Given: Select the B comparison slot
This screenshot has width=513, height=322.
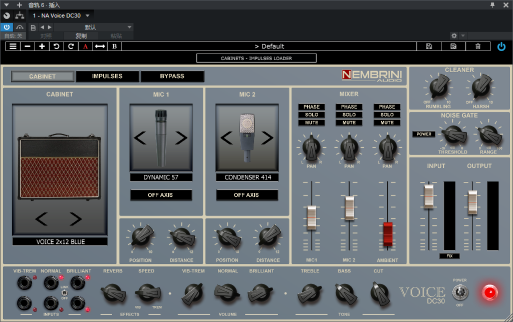Looking at the screenshot, I should (x=115, y=47).
